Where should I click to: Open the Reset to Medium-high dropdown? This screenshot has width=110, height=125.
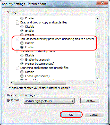click(x=49, y=101)
